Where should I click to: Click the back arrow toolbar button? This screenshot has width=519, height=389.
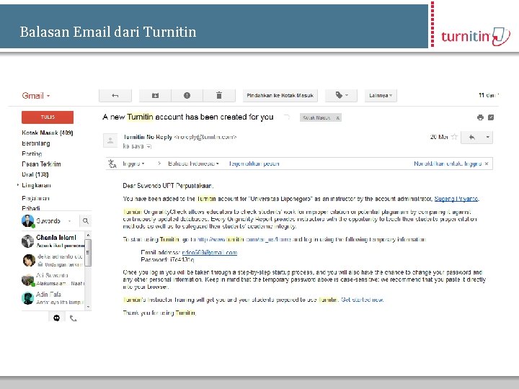tap(115, 96)
